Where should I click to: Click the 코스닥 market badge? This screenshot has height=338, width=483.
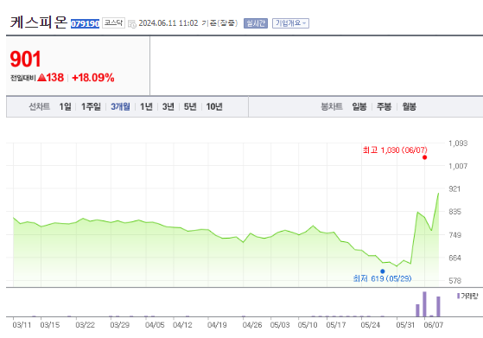click(x=113, y=22)
